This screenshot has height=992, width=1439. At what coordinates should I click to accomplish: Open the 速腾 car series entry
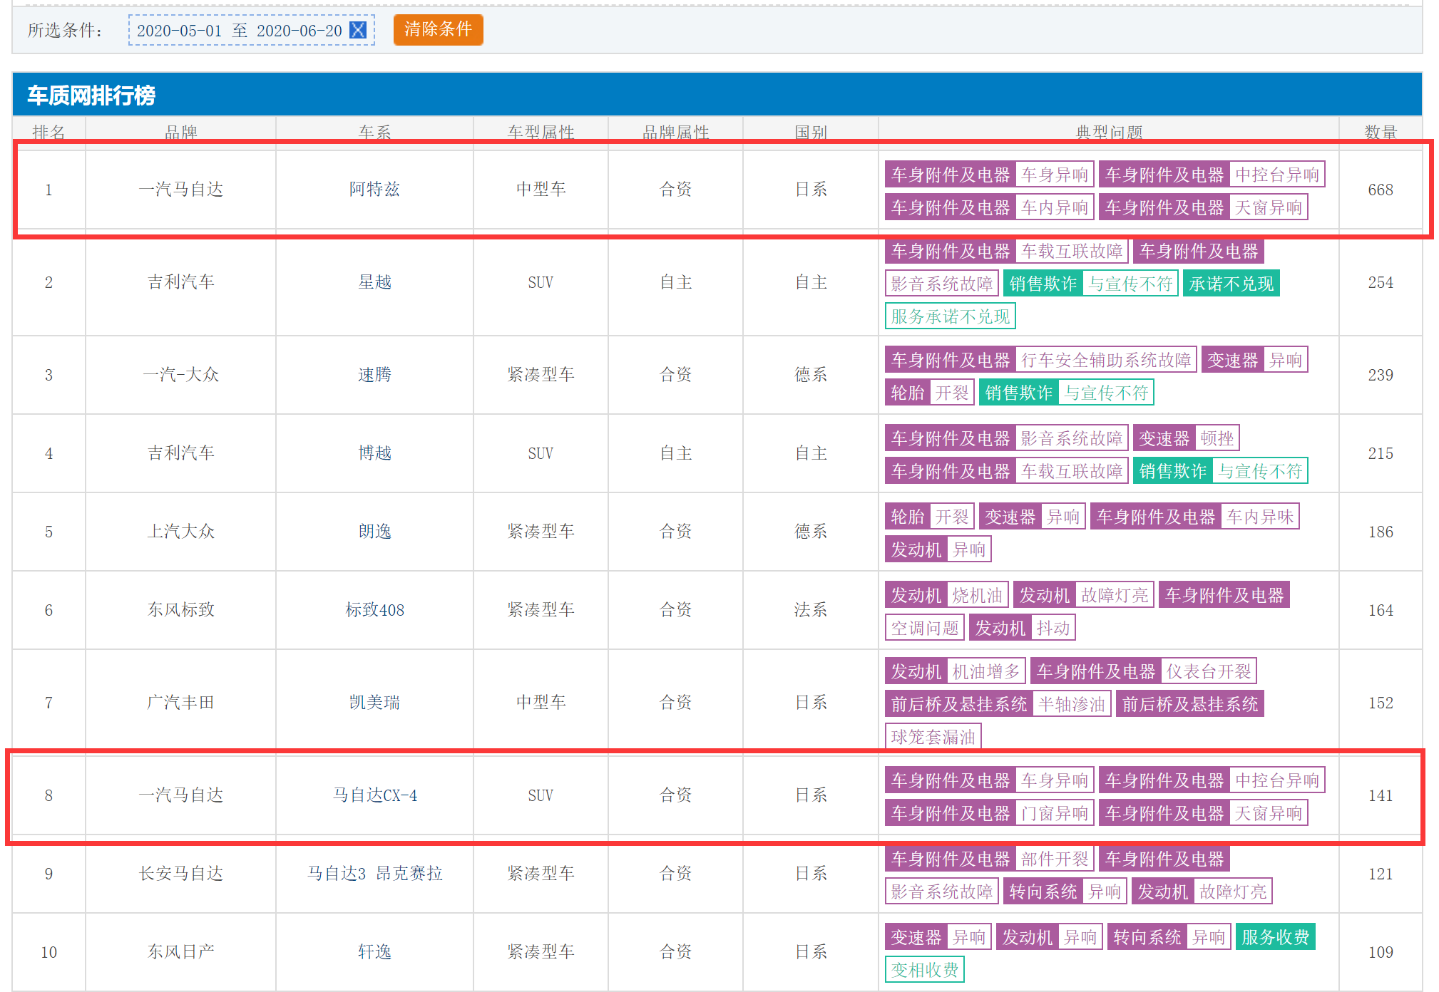point(374,375)
